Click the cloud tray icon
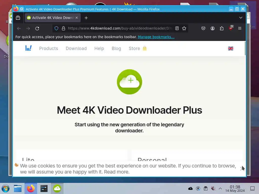 [190, 188]
